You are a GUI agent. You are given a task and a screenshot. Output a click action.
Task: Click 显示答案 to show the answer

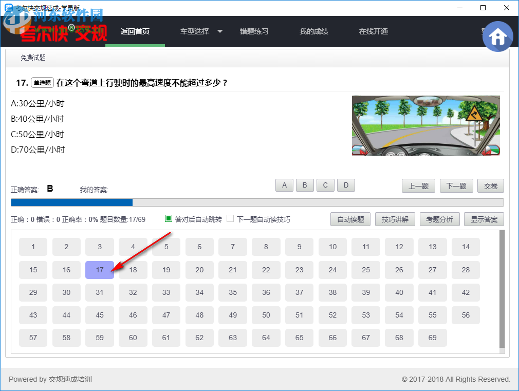[x=484, y=219]
